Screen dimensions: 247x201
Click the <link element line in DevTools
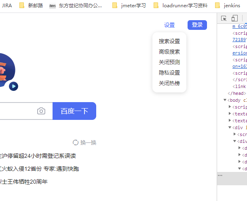[x=239, y=86]
